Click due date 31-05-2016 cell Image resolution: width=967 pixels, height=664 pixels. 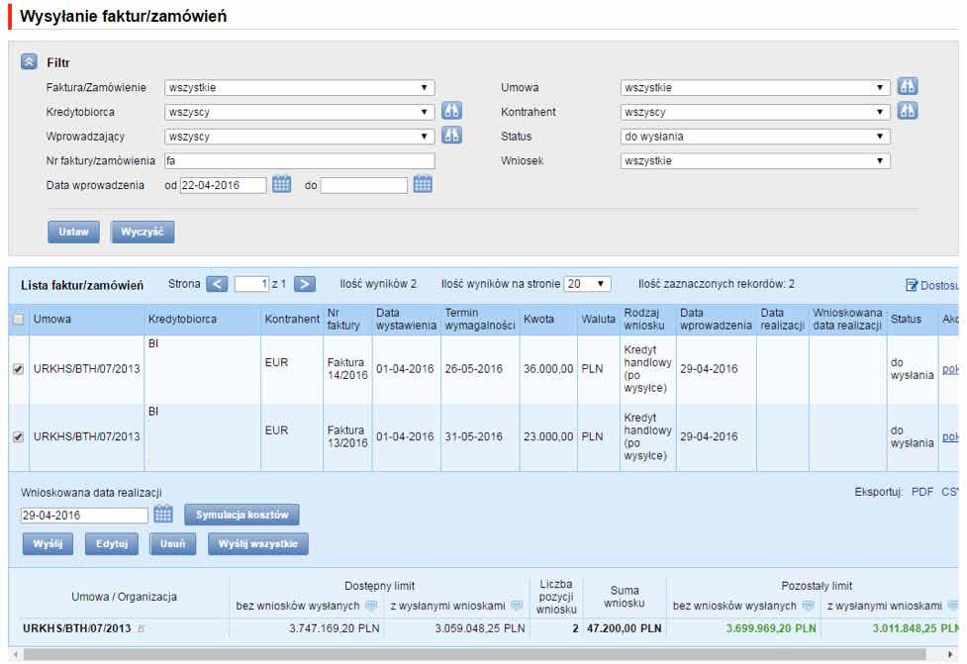[x=474, y=437]
